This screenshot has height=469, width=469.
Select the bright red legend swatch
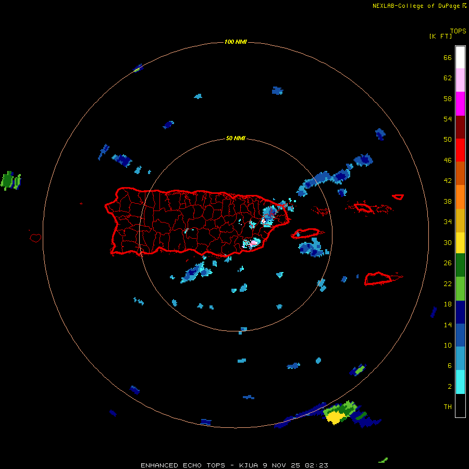tap(460, 150)
